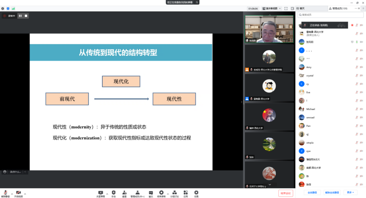Unmute microphone (解除静音) in bottom toolbar
The width and height of the screenshot is (366, 198).
tap(5, 193)
